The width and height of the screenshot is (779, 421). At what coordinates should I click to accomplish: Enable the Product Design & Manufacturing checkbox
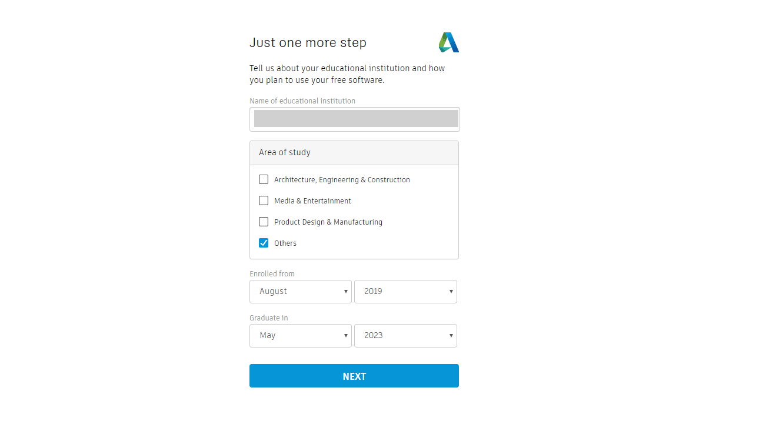pos(264,222)
